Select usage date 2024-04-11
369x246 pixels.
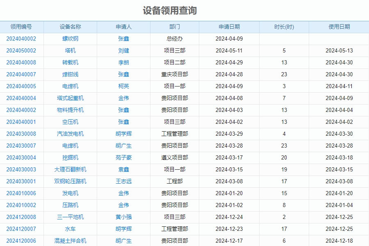coord(339,86)
